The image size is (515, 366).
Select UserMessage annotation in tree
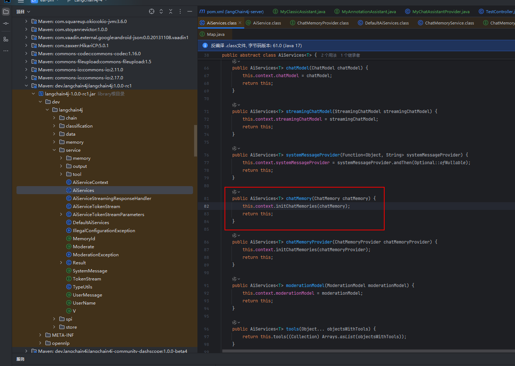click(87, 295)
